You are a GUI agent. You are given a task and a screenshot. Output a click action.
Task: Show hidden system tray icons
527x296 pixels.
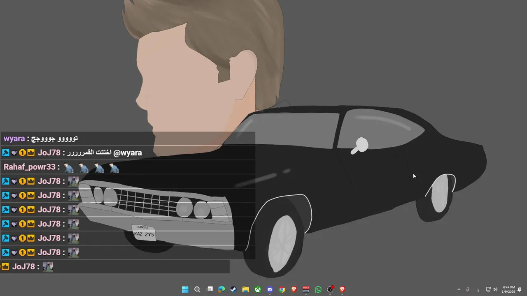459,289
